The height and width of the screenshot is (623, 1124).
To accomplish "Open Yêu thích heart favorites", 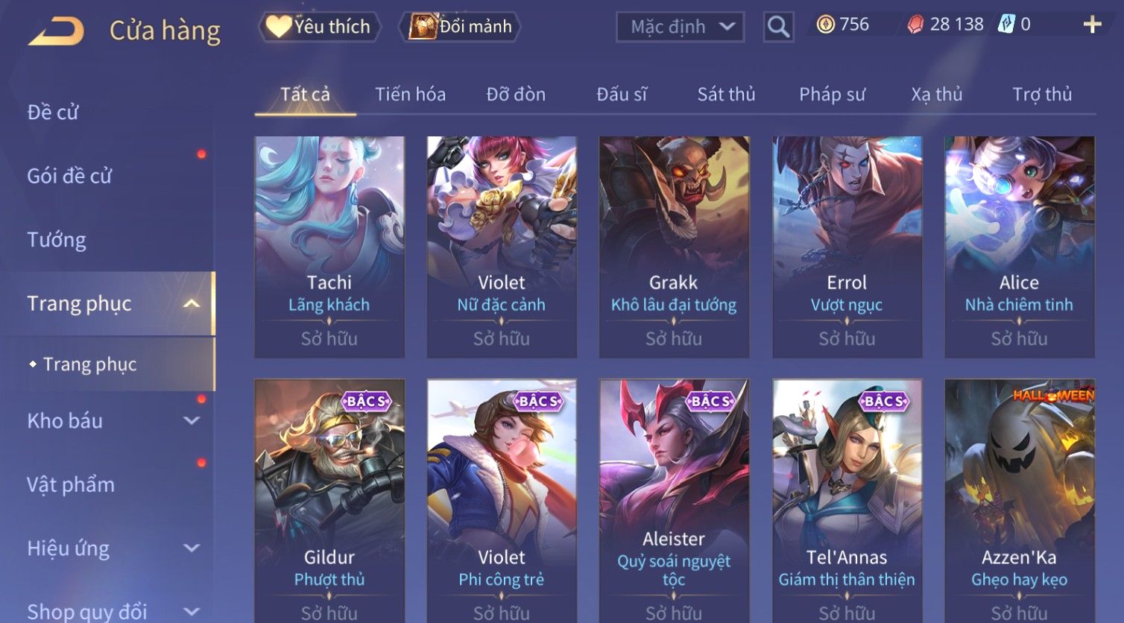I will tap(319, 27).
